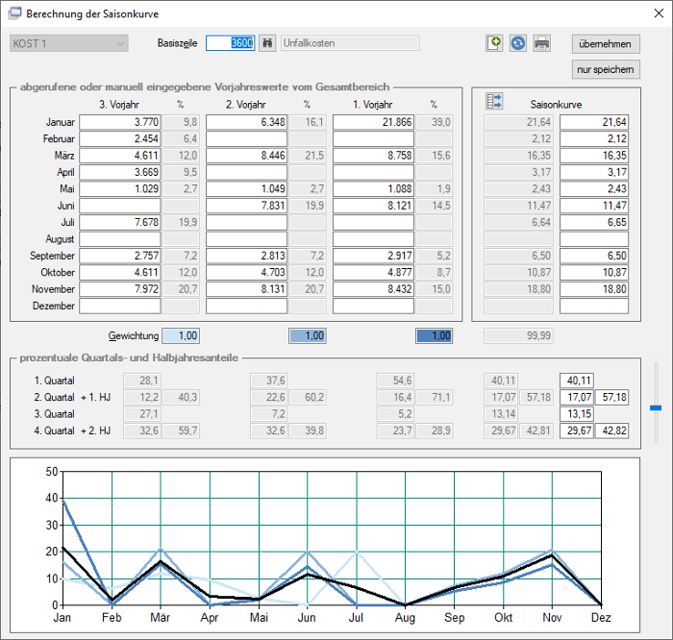
Task: Click the März 2. Vorjahr value 8.446
Action: tap(246, 156)
